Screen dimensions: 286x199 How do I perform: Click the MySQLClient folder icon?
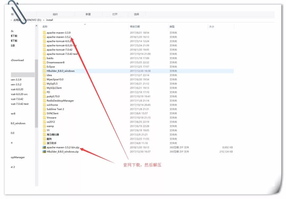[x=44, y=88]
